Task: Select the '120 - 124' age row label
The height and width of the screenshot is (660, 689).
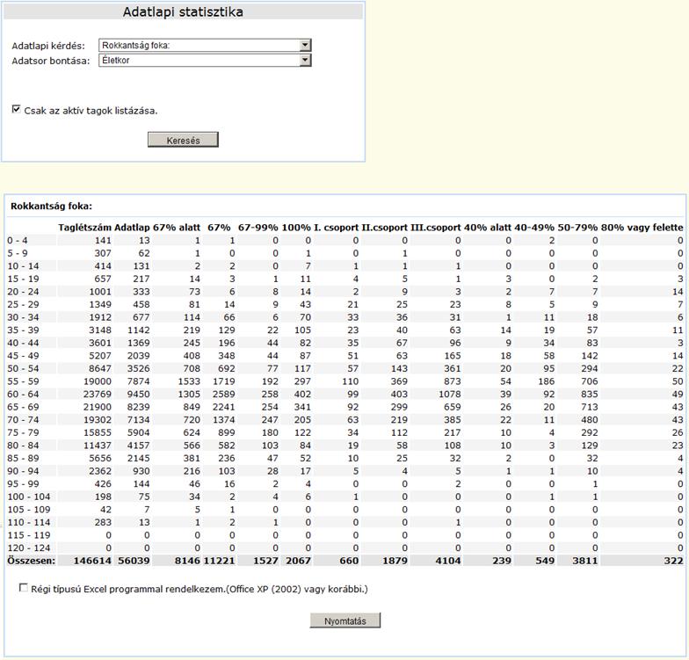Action: pyautogui.click(x=28, y=548)
